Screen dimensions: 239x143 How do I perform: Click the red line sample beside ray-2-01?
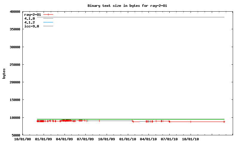48,15
